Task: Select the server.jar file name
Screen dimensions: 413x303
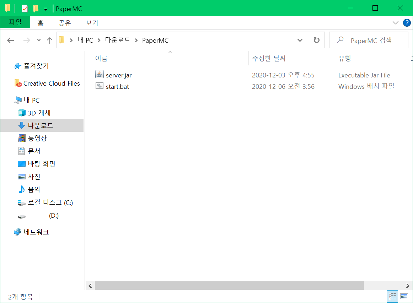Action: click(118, 75)
